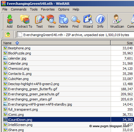Select IntelliScreen.png file
Viewport: 134px width, 132px height.
(x=20, y=125)
